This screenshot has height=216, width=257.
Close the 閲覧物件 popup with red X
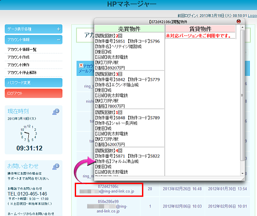point(239,21)
